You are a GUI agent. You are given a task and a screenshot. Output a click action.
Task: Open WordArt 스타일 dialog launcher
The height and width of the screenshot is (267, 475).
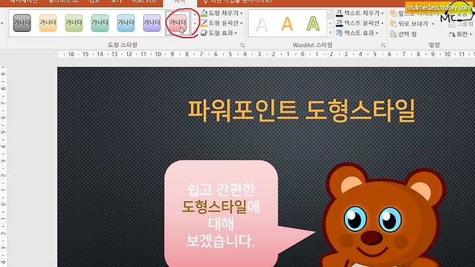pyautogui.click(x=383, y=45)
